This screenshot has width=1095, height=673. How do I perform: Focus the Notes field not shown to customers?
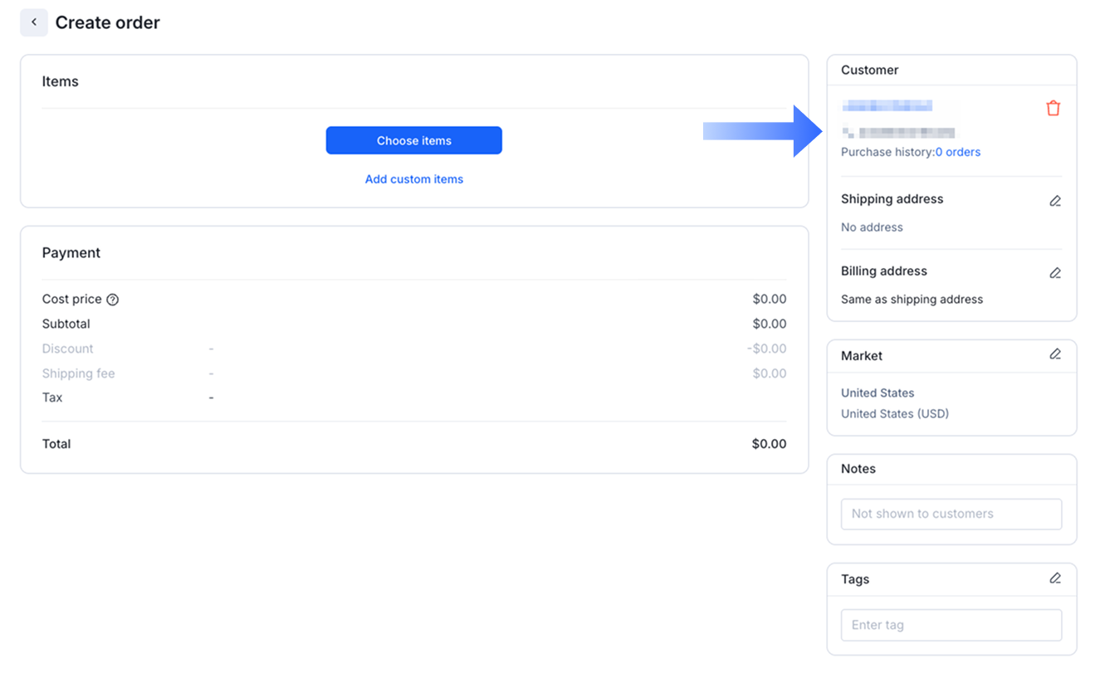[x=951, y=514]
